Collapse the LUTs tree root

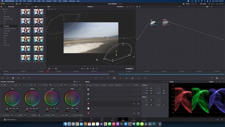[x=1, y=10]
